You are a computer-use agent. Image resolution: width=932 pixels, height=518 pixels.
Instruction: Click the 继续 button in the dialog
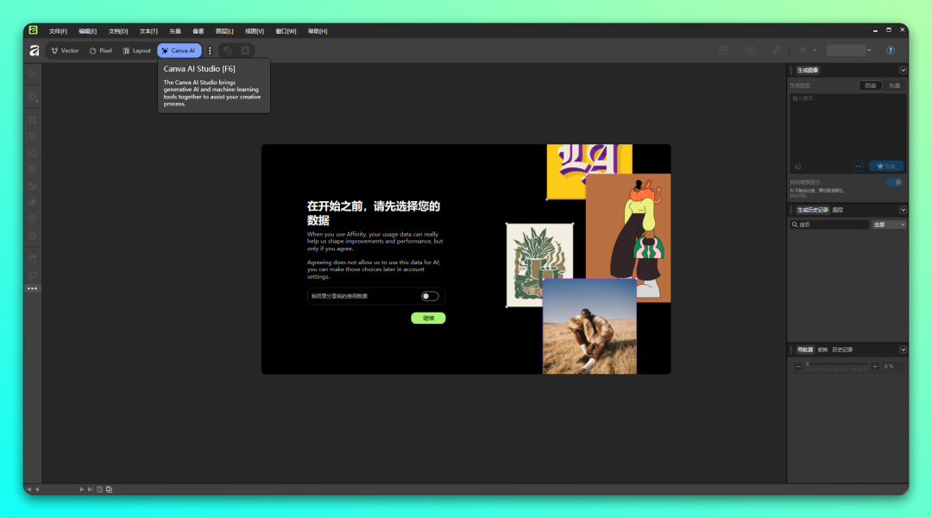[430, 318]
